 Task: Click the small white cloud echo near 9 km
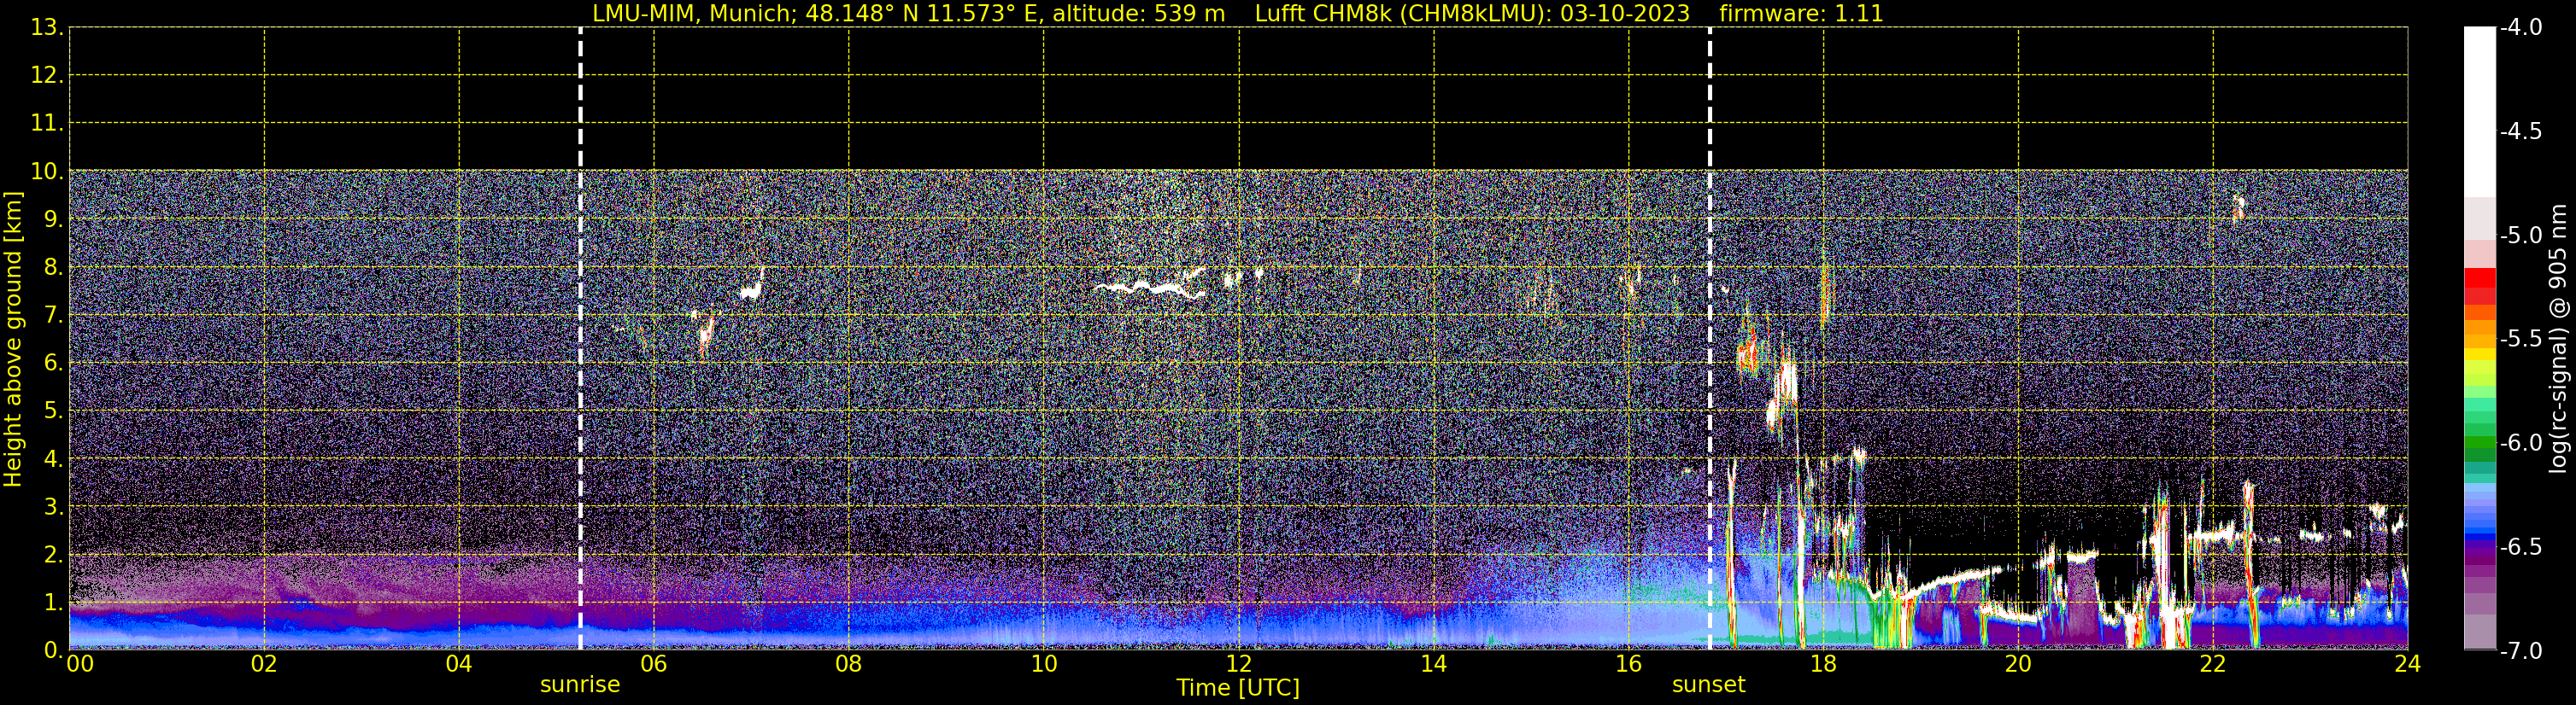click(x=2238, y=207)
